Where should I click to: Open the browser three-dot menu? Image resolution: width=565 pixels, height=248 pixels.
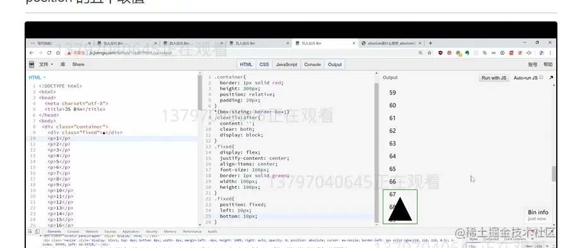[550, 53]
